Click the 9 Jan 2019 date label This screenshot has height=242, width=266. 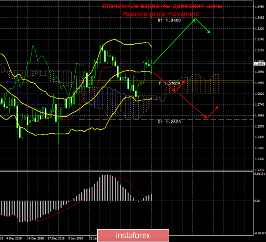[x=76, y=238]
